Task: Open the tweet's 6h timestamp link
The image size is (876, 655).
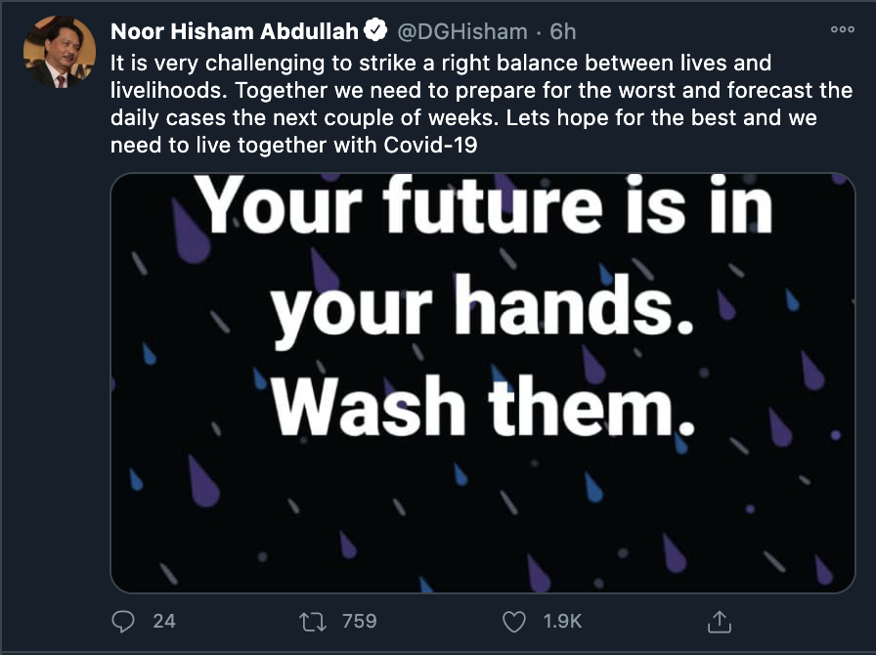Action: point(563,32)
